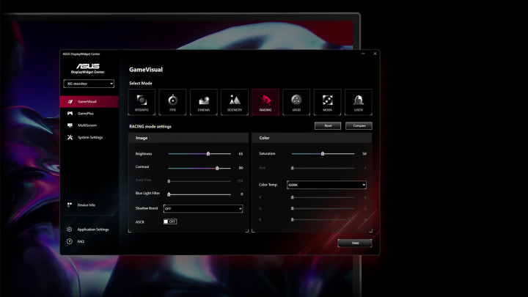528x297 pixels.
Task: Adjust the Contrast slider
Action: [x=199, y=168]
